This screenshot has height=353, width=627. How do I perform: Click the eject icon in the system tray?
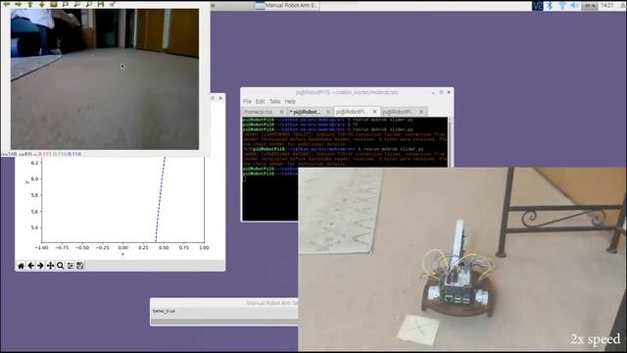(x=623, y=5)
